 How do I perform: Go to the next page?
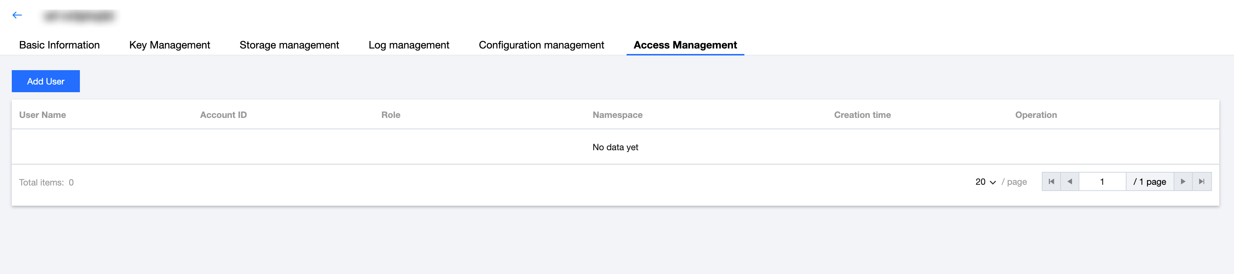tap(1183, 182)
